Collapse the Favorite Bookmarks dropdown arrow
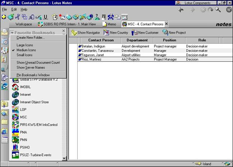 [x=12, y=33]
